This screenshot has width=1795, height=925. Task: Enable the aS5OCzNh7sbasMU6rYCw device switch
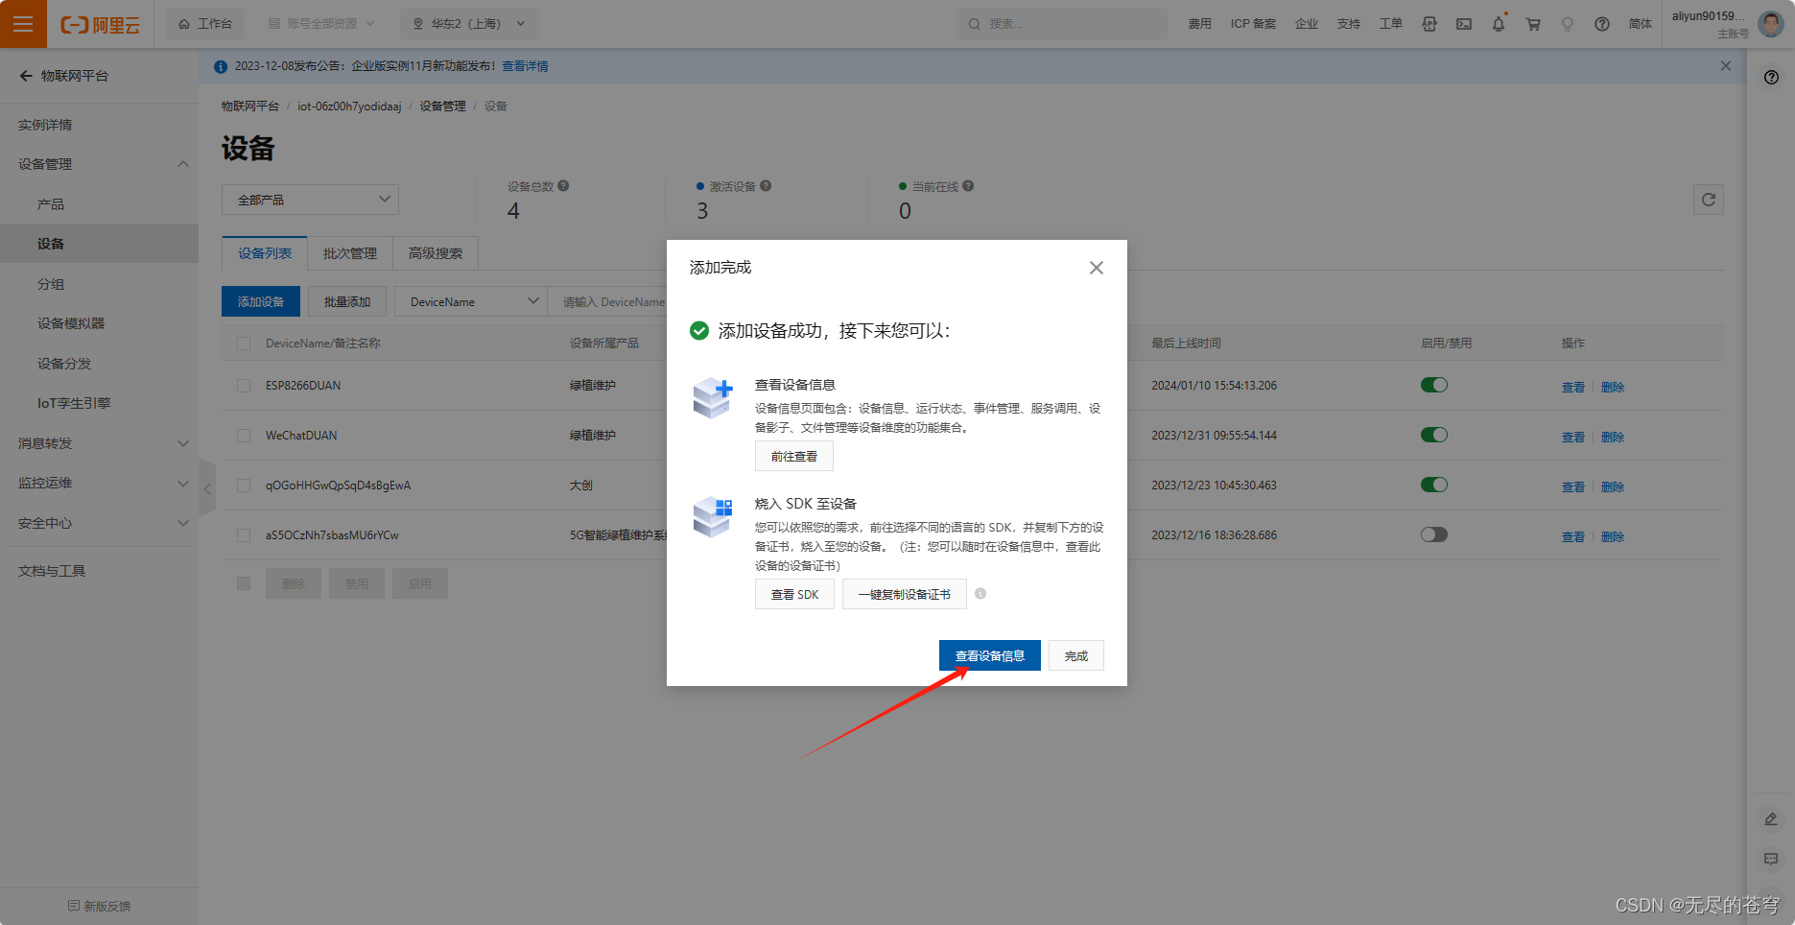click(1434, 534)
